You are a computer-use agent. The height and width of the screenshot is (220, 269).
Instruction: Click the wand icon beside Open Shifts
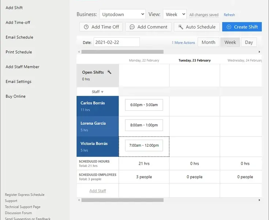pos(109,72)
